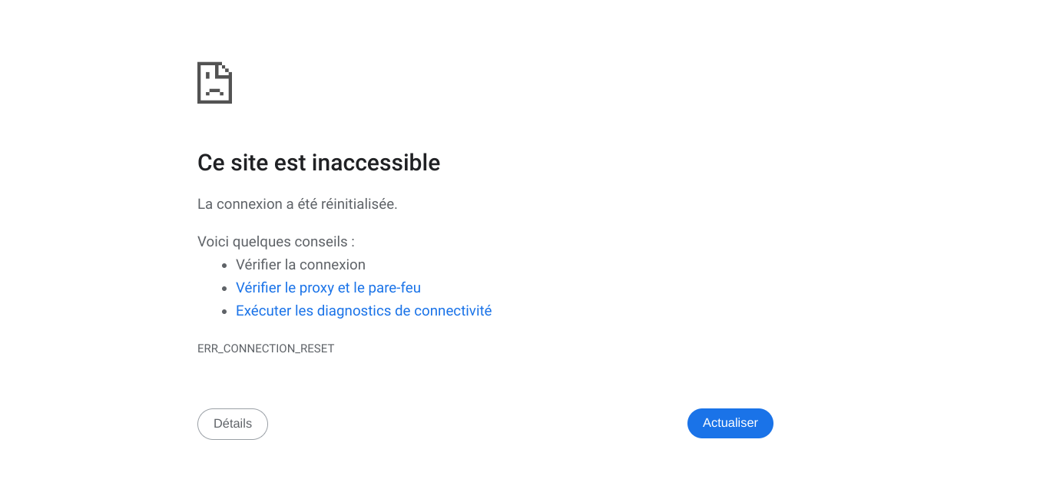Click the word "proxy" in the link
Viewport: 1040px width, 499px height.
pos(316,288)
